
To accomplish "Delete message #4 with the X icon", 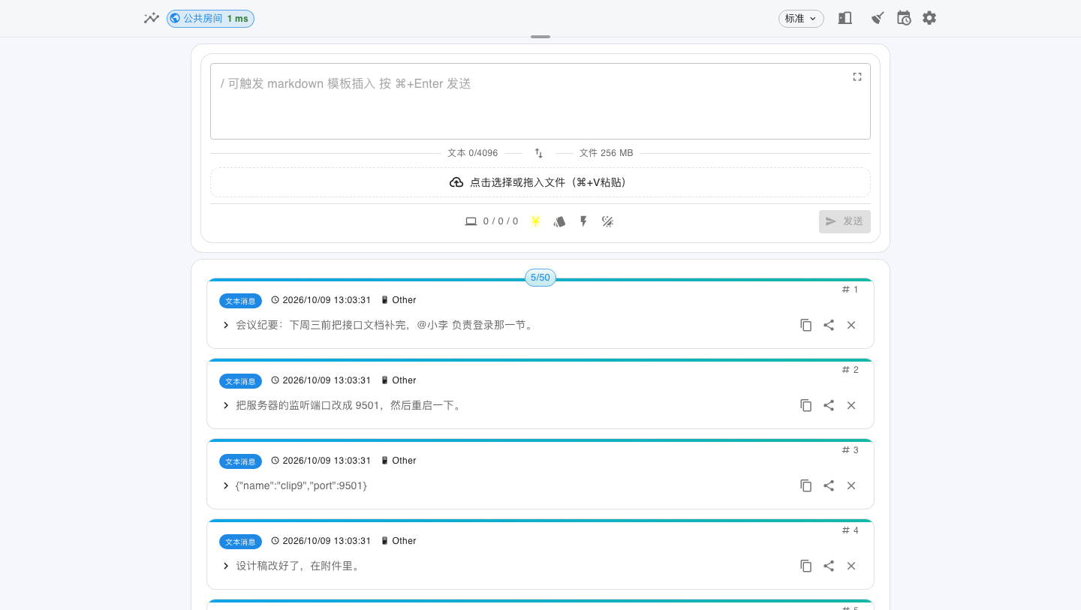I will coord(851,566).
